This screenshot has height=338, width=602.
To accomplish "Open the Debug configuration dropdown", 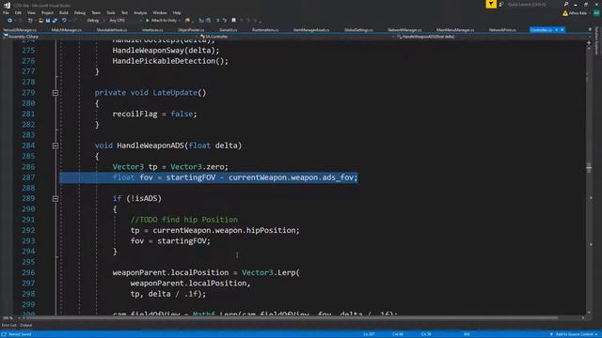I will pyautogui.click(x=95, y=21).
